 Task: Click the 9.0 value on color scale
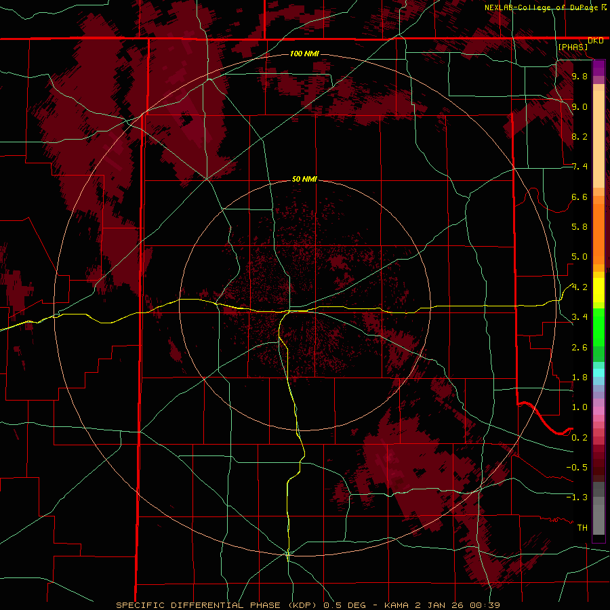pyautogui.click(x=579, y=106)
